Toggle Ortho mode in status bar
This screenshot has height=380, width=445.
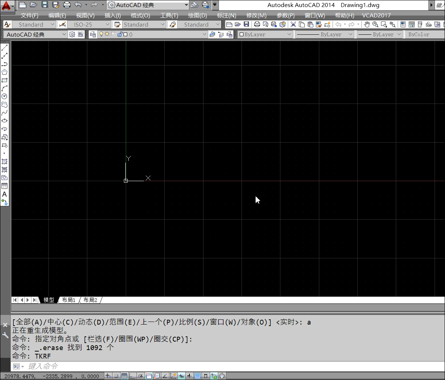pos(132,376)
